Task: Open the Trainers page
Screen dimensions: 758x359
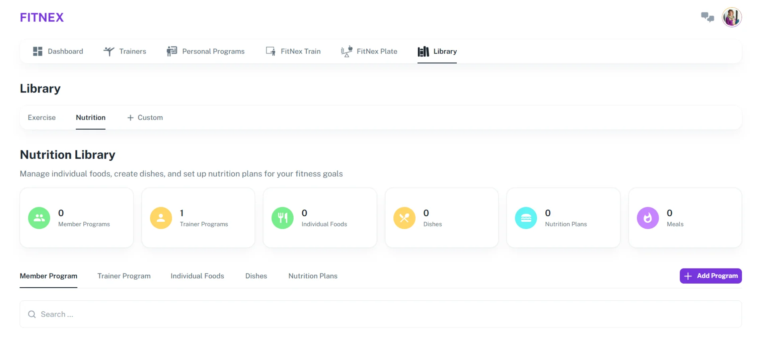Action: tap(125, 51)
